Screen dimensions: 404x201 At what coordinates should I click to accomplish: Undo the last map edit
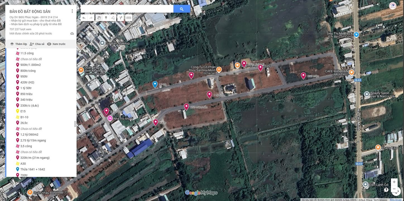83,18
